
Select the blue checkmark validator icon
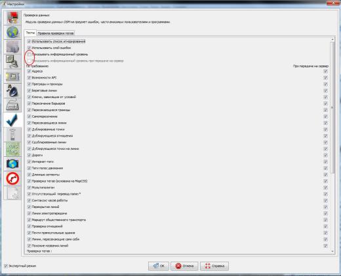[x=12, y=120]
